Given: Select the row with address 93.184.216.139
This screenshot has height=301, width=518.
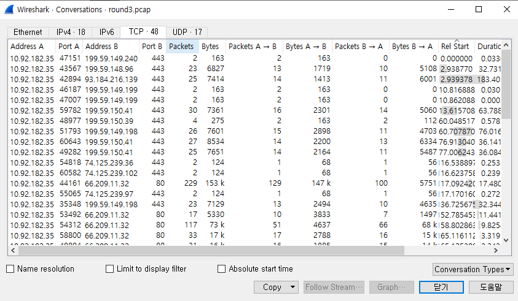Looking at the screenshot, I should pyautogui.click(x=254, y=79).
